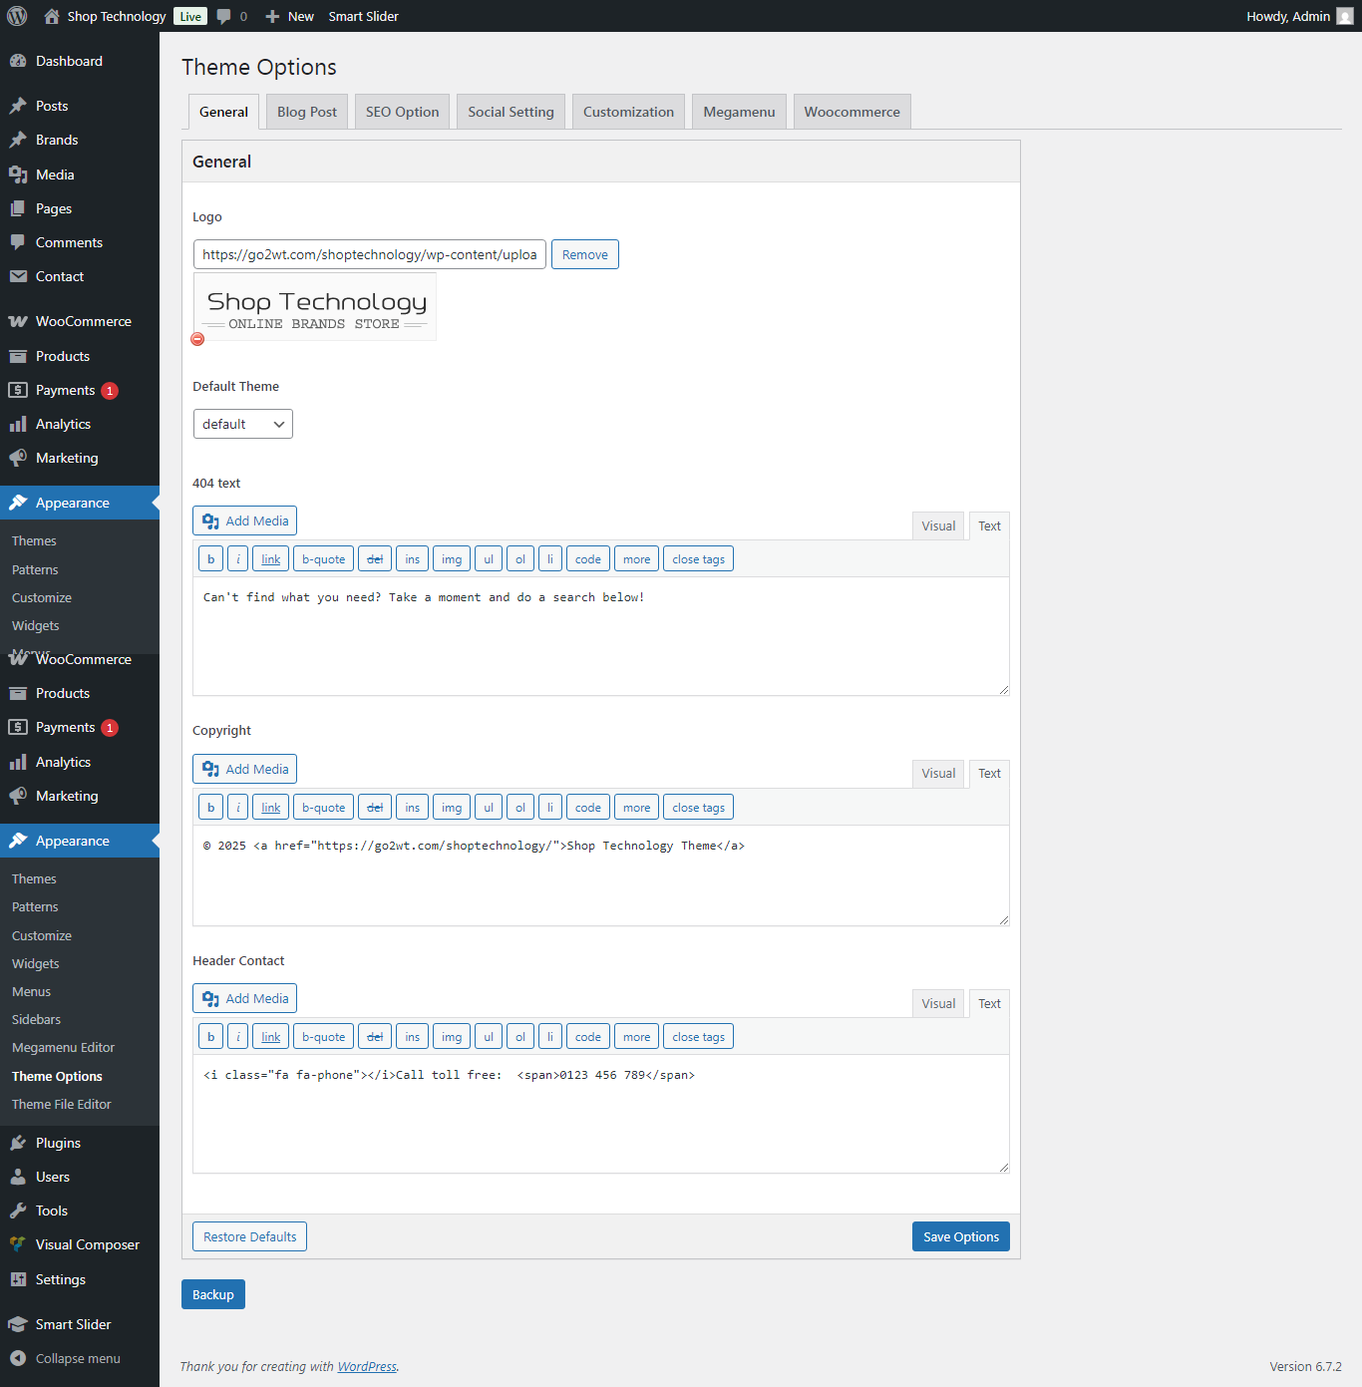
Task: Select the Woocommerce tab
Action: coord(851,112)
